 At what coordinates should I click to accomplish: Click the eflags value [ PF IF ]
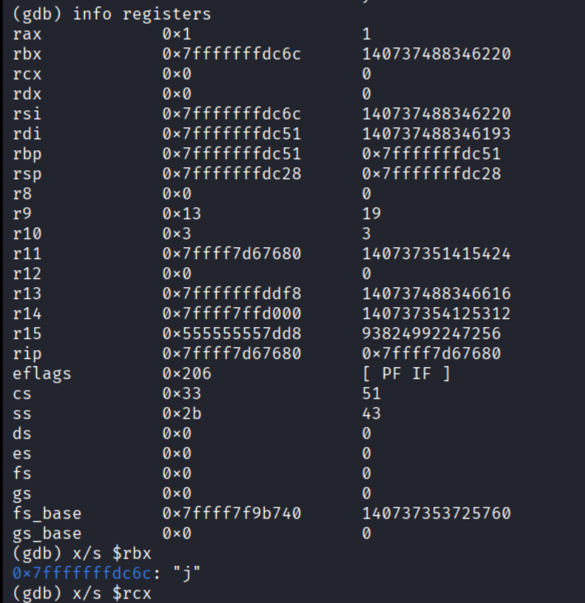pyautogui.click(x=405, y=374)
